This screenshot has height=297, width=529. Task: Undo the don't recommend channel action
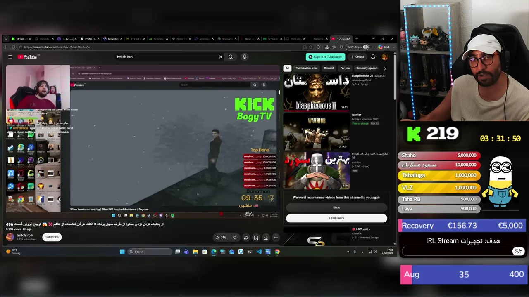tap(336, 207)
